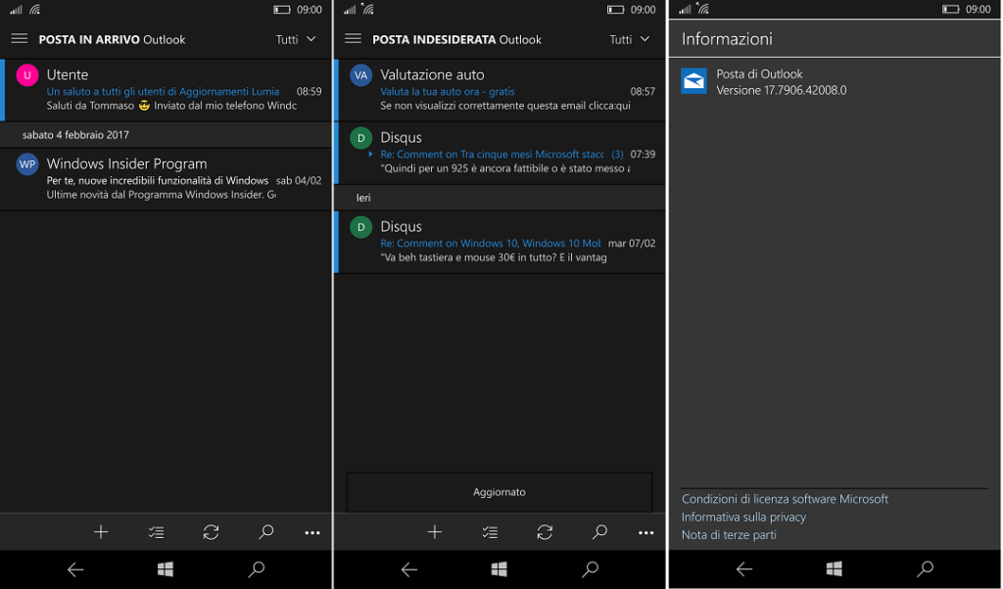Screen dimensions: 1003x589
Task: Open Windows Insider Program email
Action: tap(167, 179)
